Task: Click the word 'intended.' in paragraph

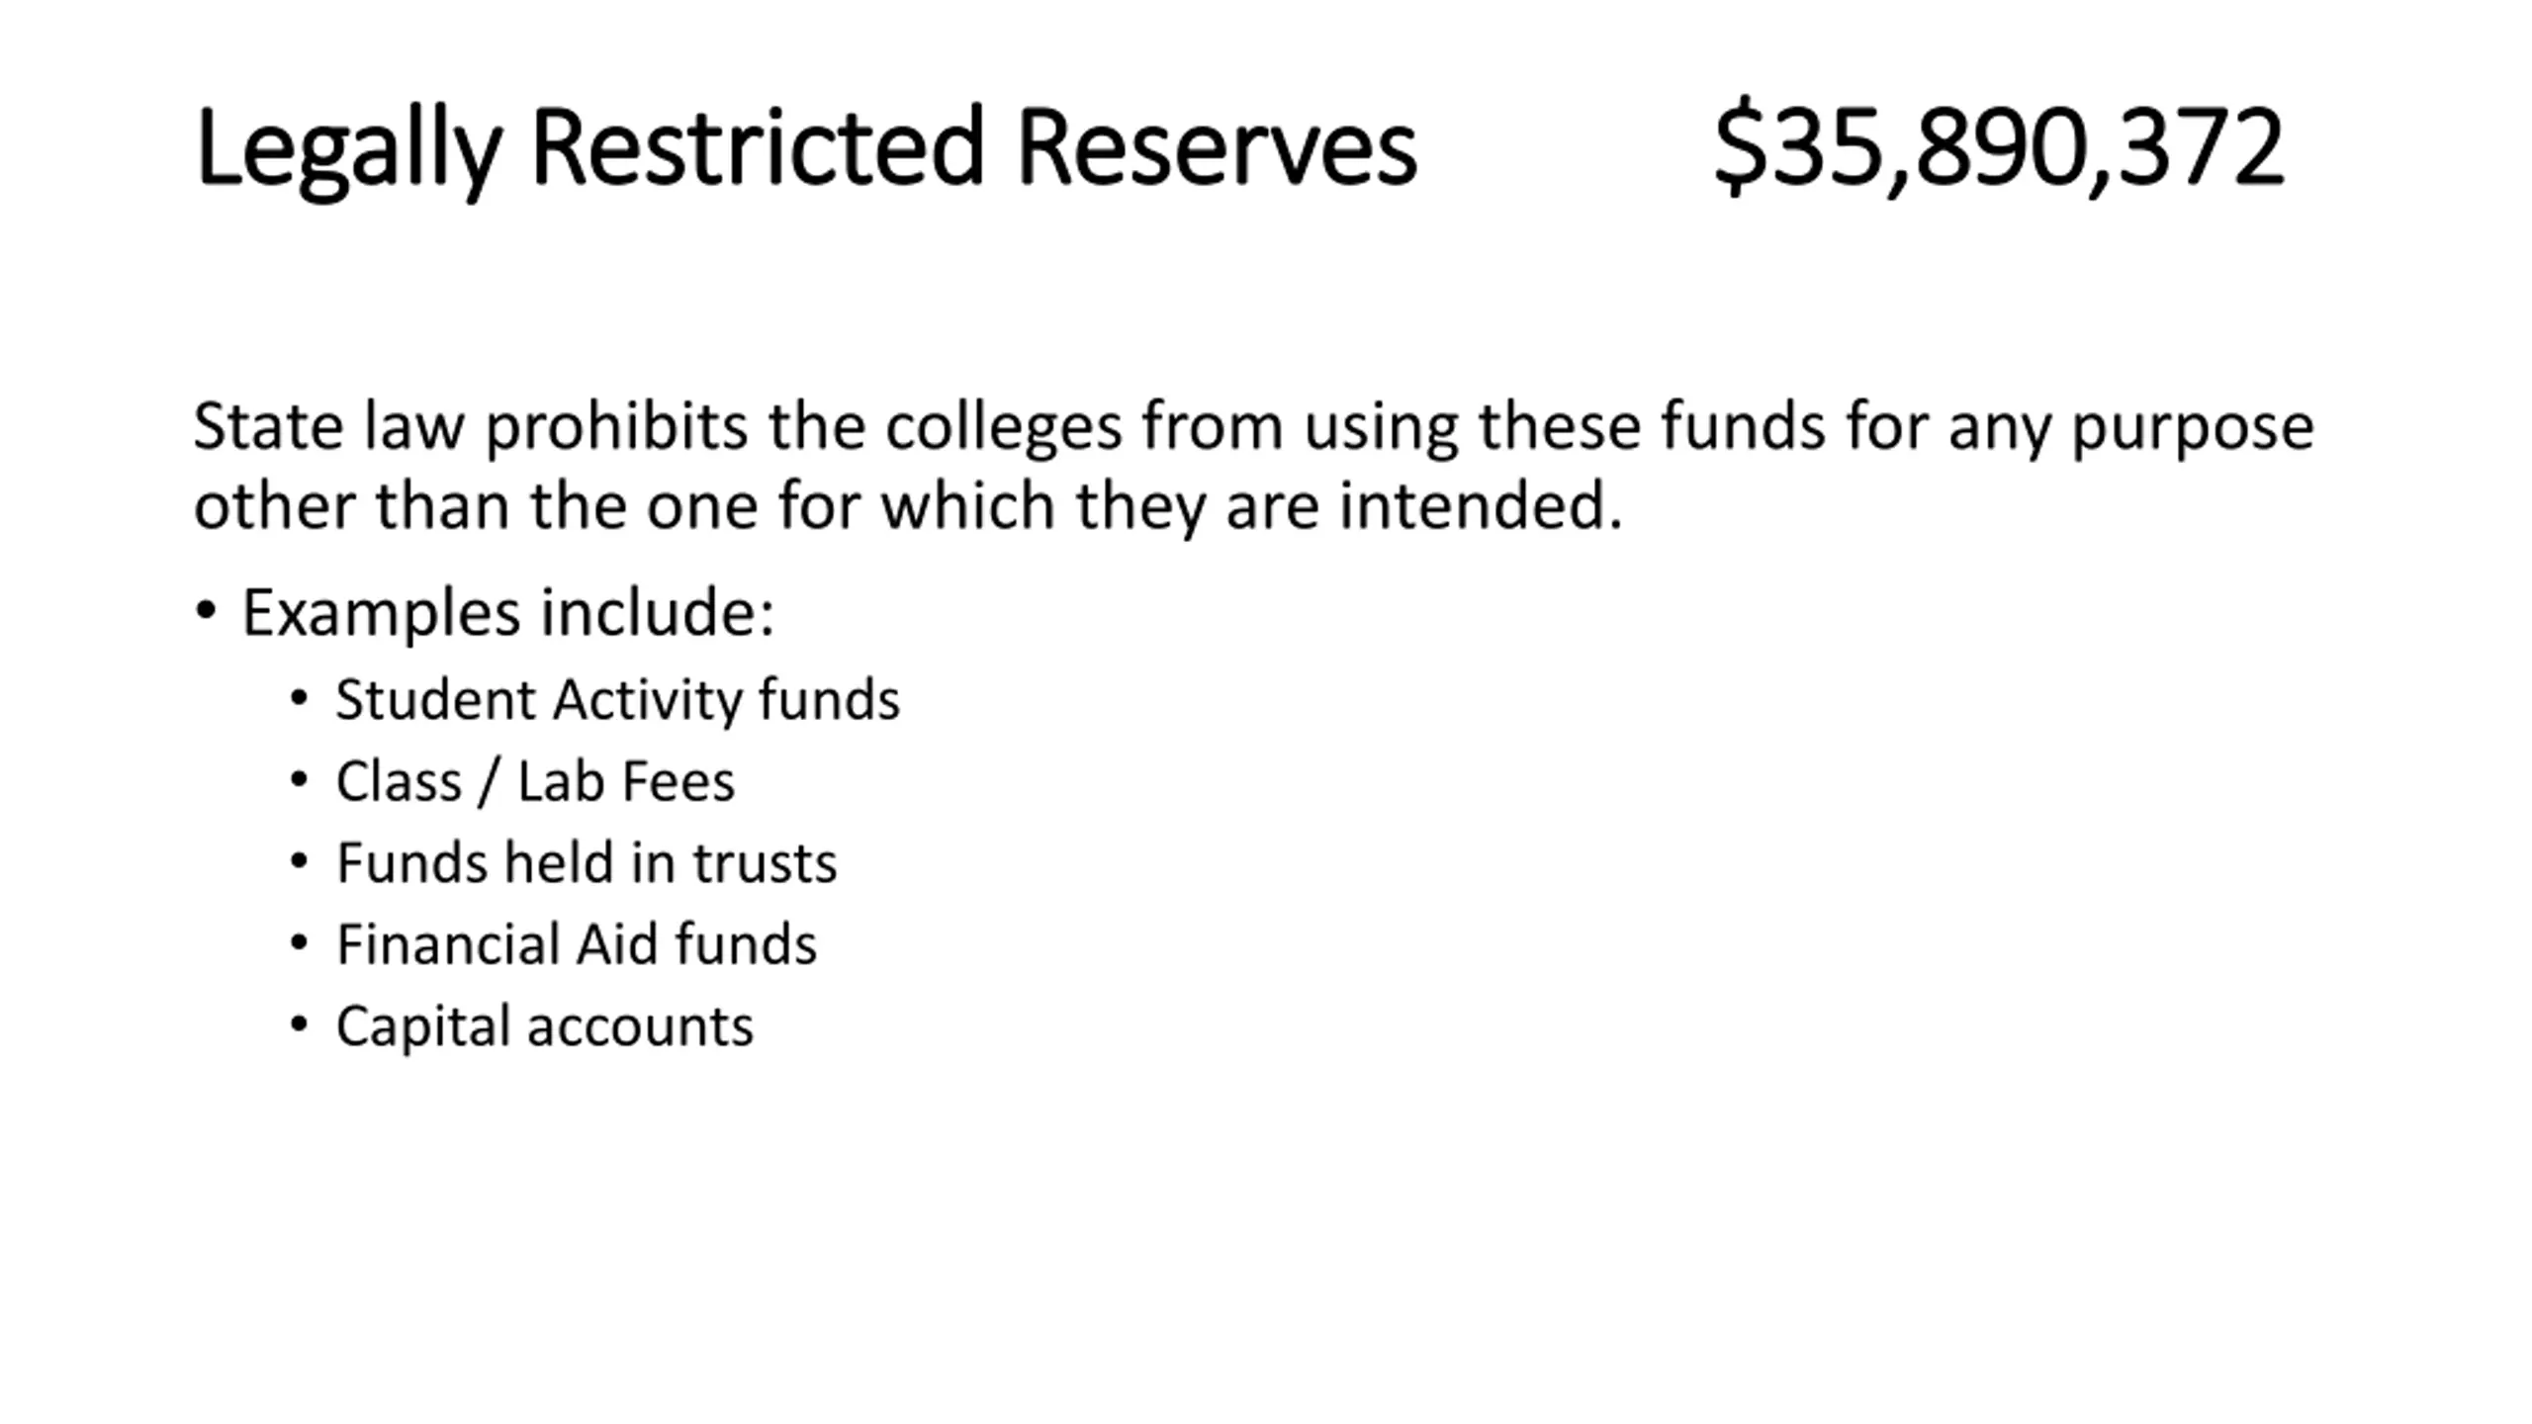Action: (1481, 505)
